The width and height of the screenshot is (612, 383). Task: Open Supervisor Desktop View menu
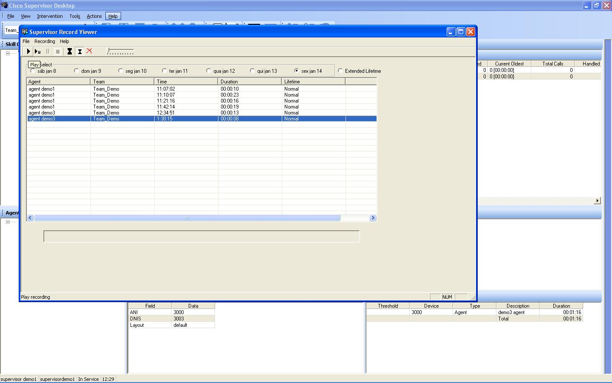pyautogui.click(x=25, y=16)
